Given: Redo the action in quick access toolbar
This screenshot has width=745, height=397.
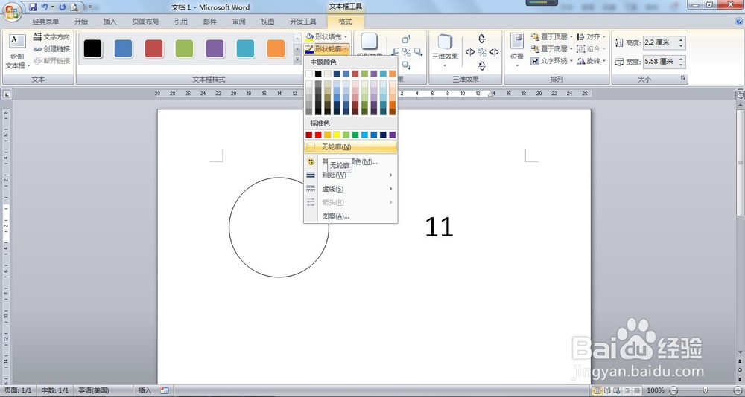Looking at the screenshot, I should [62, 7].
